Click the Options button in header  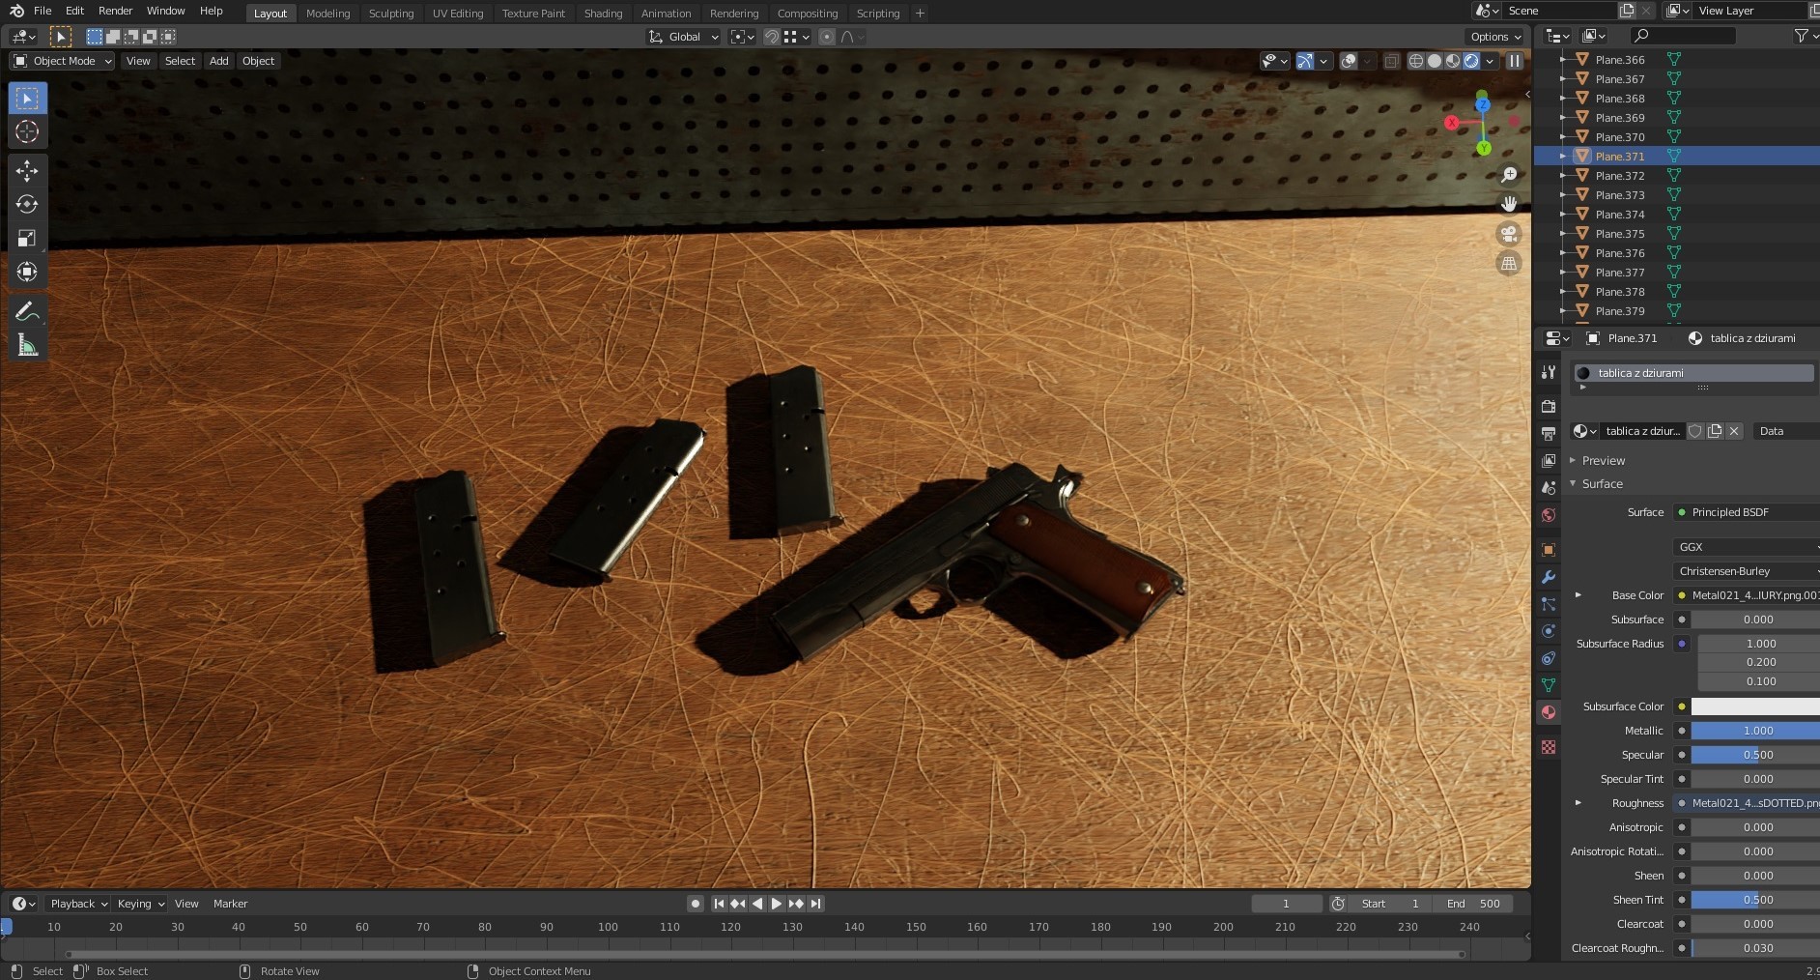tap(1495, 37)
